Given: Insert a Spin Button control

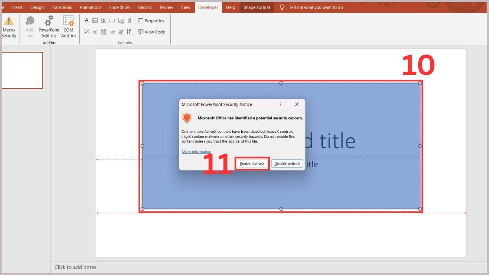Looking at the screenshot, I should [104, 20].
